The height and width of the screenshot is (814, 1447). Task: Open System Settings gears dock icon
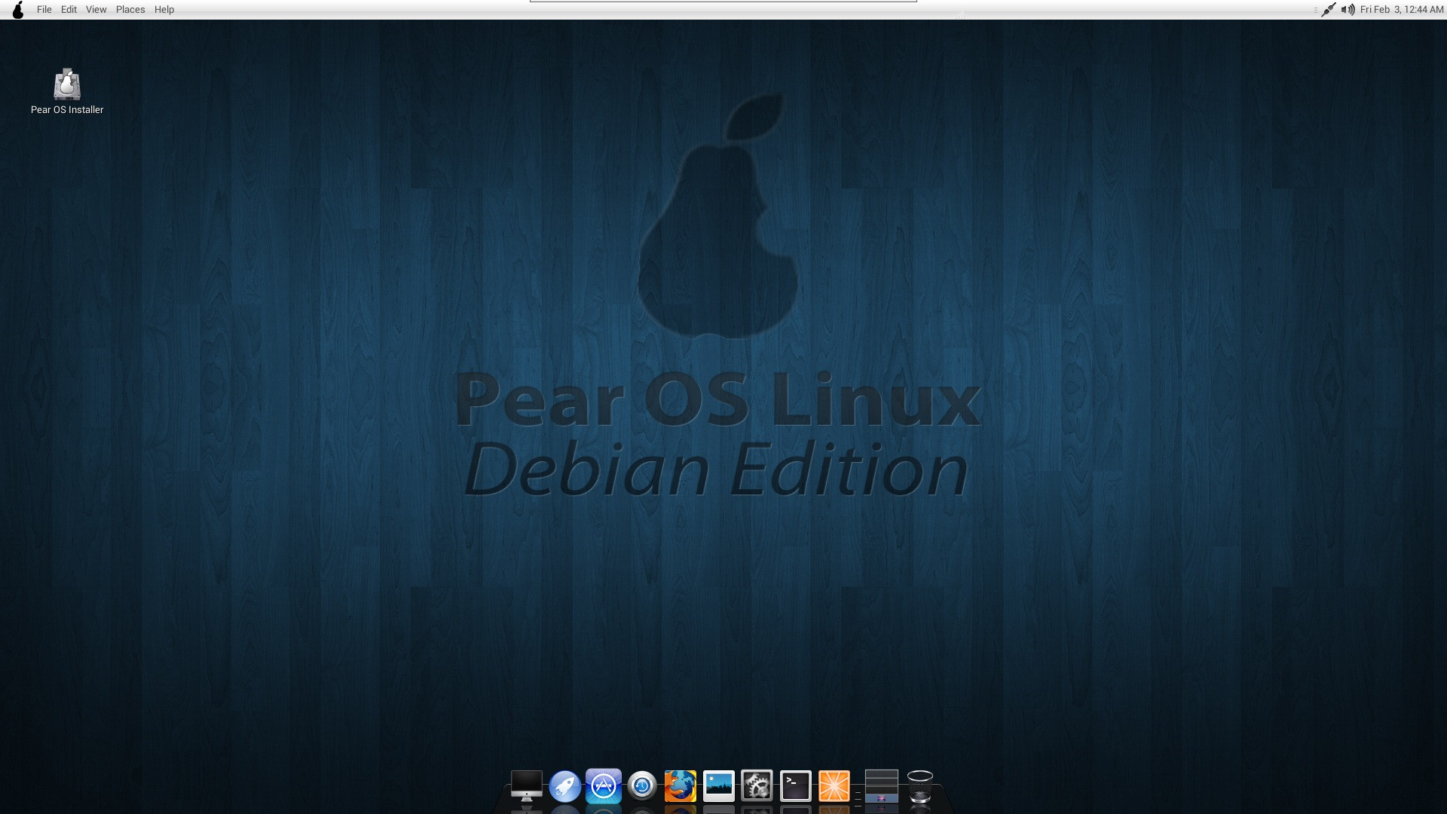coord(757,786)
